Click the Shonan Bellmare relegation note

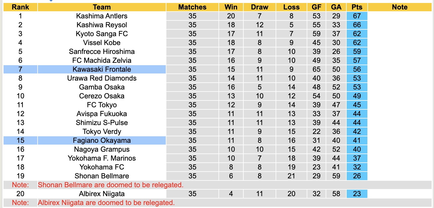click(x=111, y=185)
